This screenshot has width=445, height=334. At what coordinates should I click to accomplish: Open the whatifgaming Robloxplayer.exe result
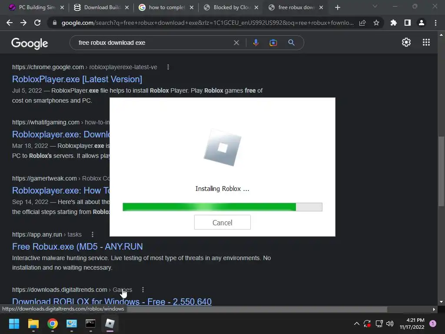[x=61, y=134]
